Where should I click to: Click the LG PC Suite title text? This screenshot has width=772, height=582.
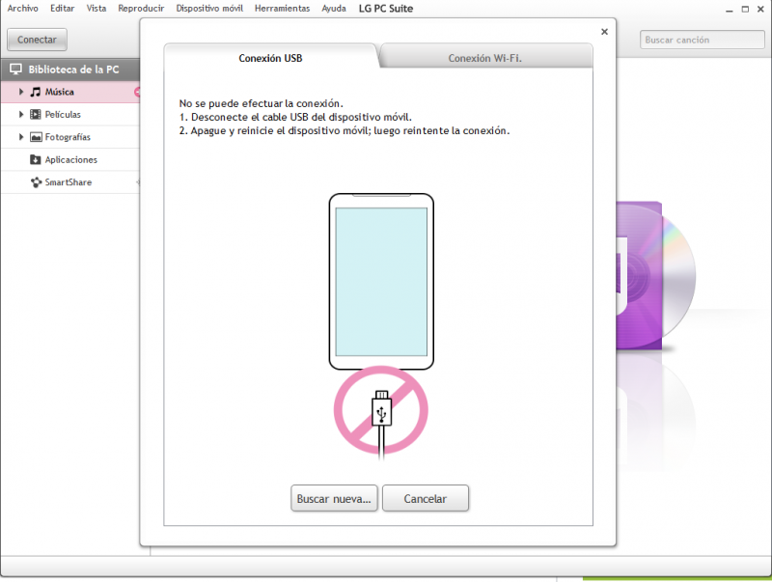[x=386, y=9]
